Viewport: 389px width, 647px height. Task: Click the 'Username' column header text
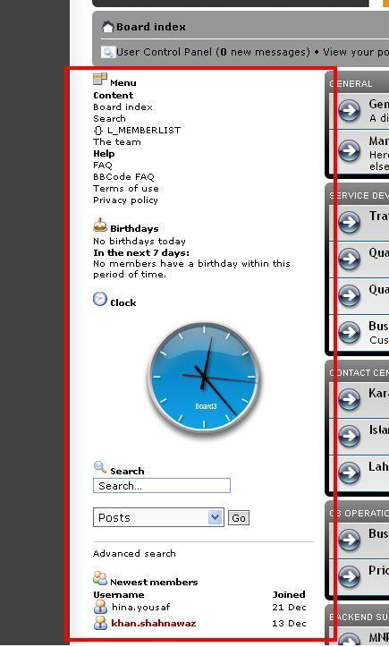point(119,594)
